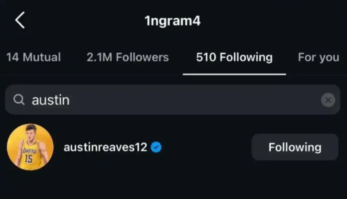
Task: Focus the search field containing austin
Action: 173,100
